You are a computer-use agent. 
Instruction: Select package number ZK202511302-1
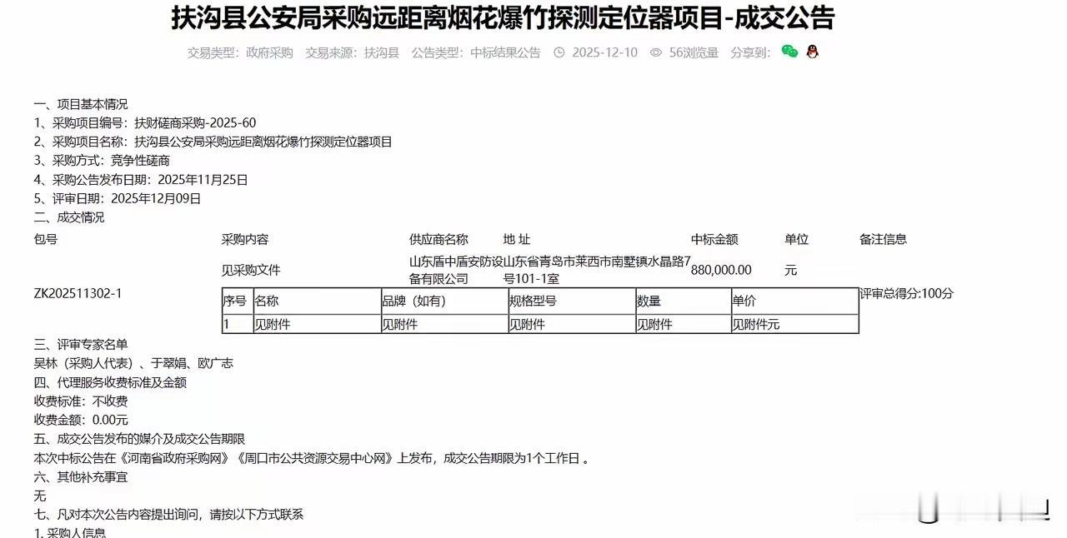tap(79, 293)
